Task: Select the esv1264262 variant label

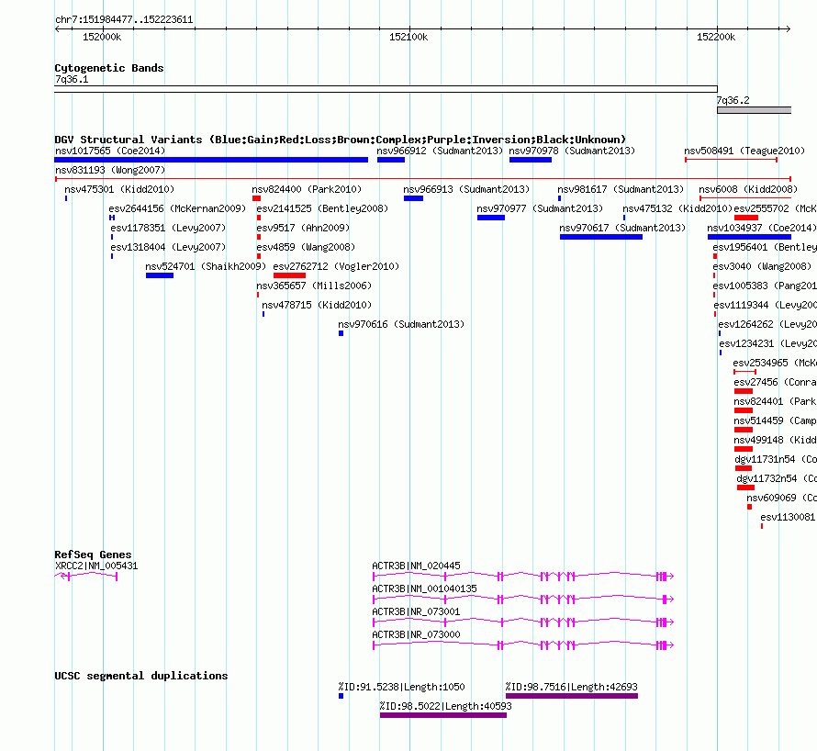Action: (x=767, y=324)
